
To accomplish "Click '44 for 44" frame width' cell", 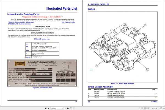I will pyautogui.click(x=45, y=44).
